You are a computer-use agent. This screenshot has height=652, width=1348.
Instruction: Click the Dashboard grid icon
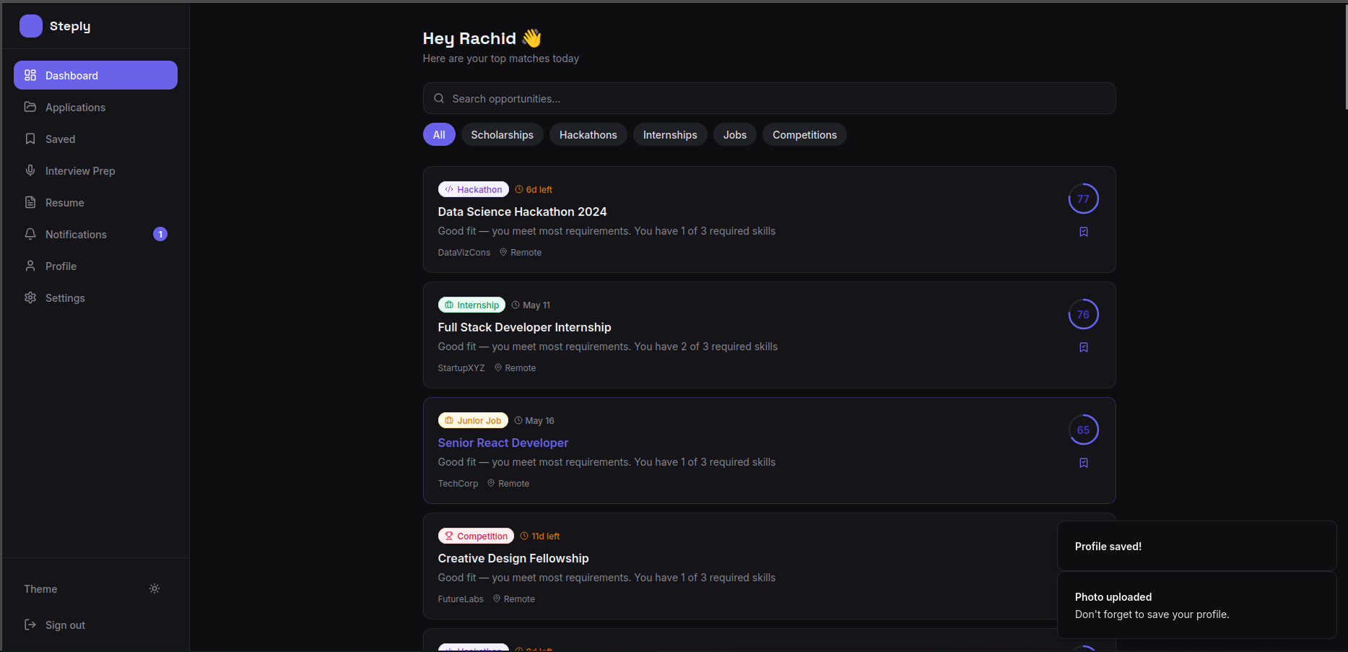pos(30,75)
